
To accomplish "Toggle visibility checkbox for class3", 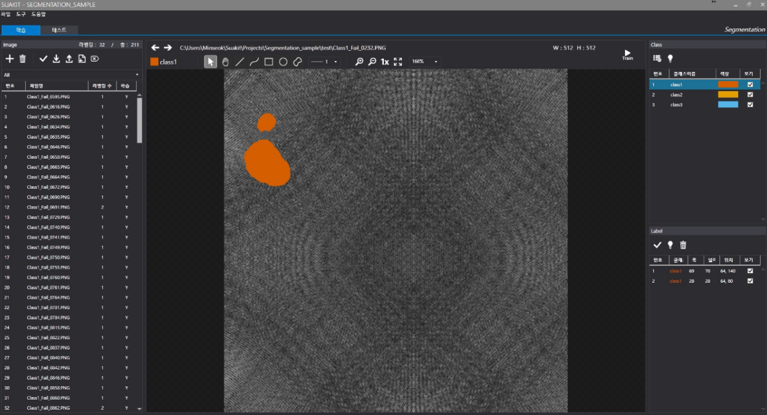I will point(750,105).
